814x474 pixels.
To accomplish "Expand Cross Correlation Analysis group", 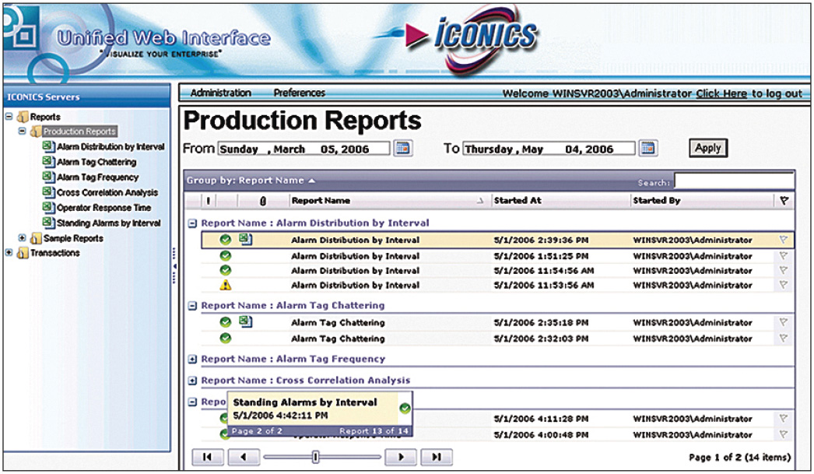I will 192,381.
